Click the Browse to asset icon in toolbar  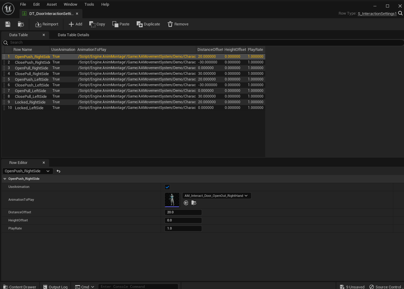[x=21, y=24]
